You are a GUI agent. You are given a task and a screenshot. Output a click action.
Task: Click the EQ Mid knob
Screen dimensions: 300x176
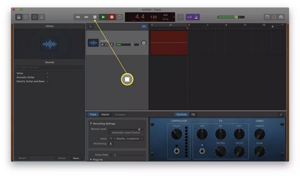[x=221, y=134]
